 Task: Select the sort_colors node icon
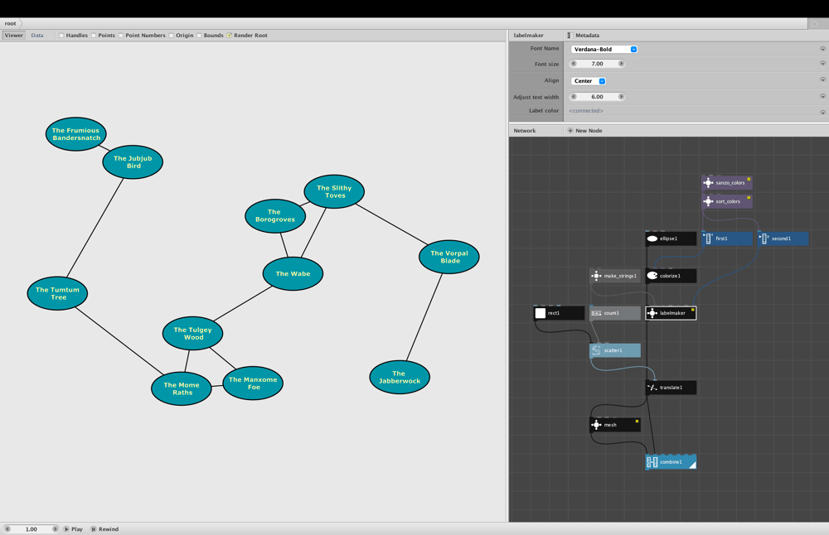709,201
